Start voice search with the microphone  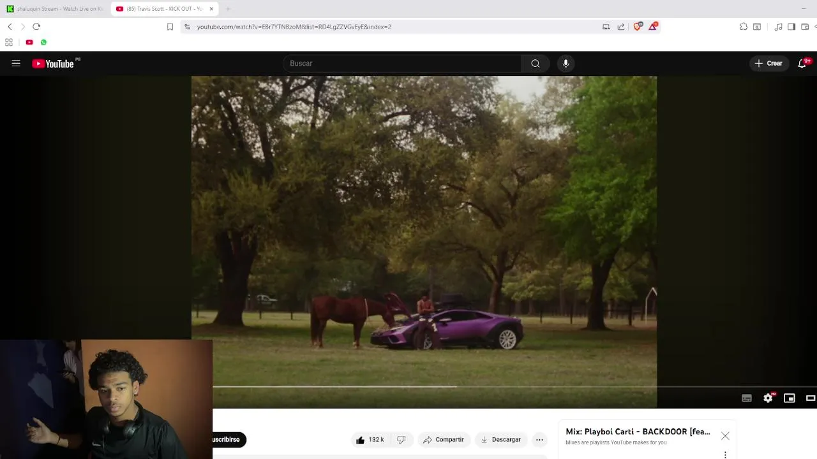(x=566, y=63)
